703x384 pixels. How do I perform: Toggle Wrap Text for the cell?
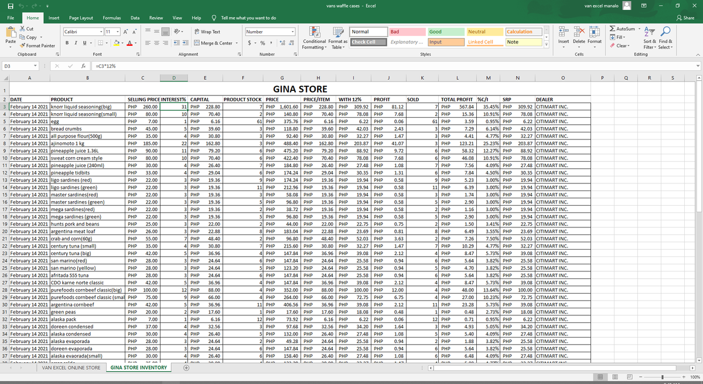click(206, 32)
